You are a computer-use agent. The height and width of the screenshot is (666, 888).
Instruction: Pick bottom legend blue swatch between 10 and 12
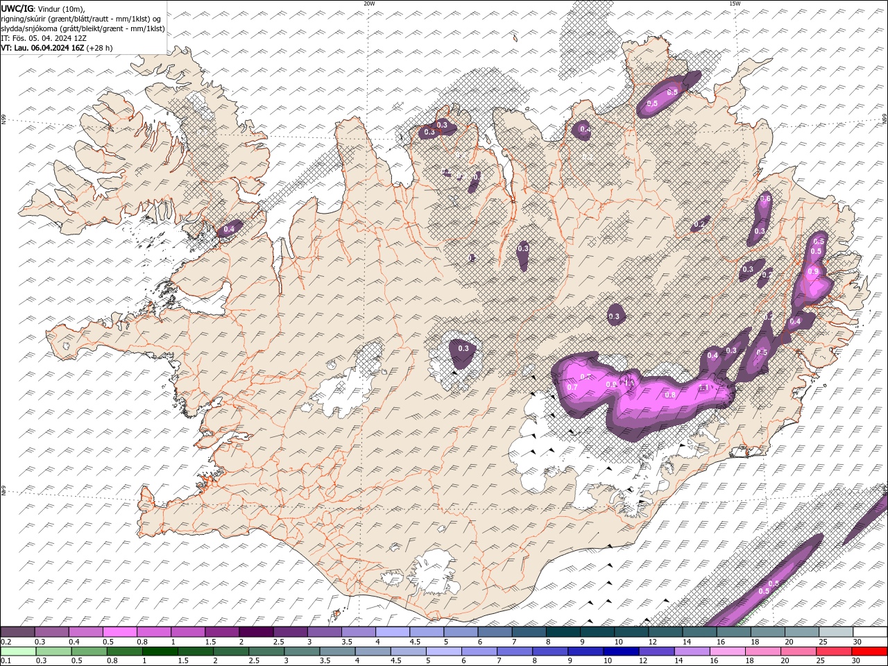(620, 651)
